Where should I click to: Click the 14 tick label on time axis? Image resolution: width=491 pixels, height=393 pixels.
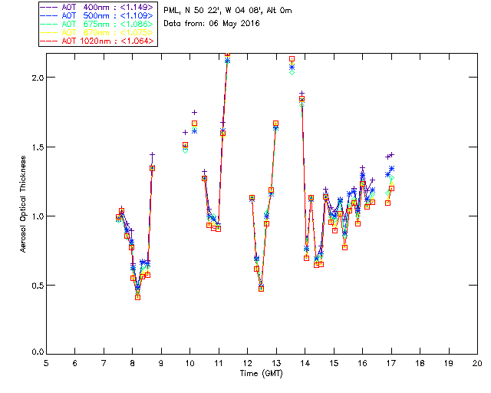coord(305,362)
